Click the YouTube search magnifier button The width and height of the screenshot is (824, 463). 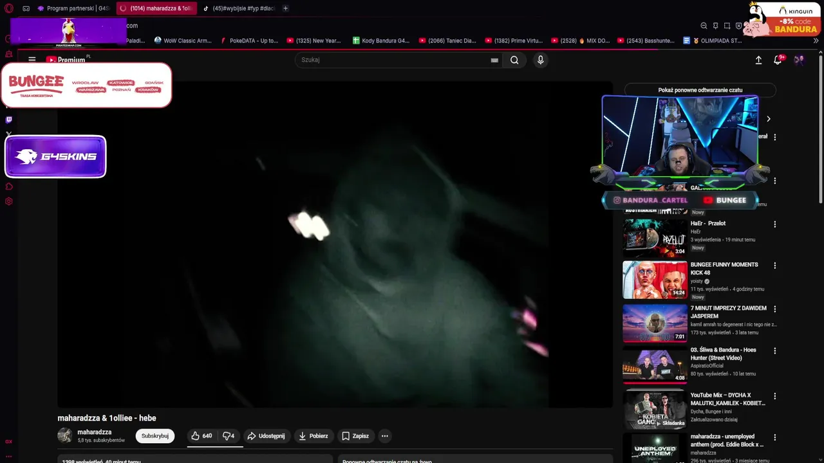[514, 60]
